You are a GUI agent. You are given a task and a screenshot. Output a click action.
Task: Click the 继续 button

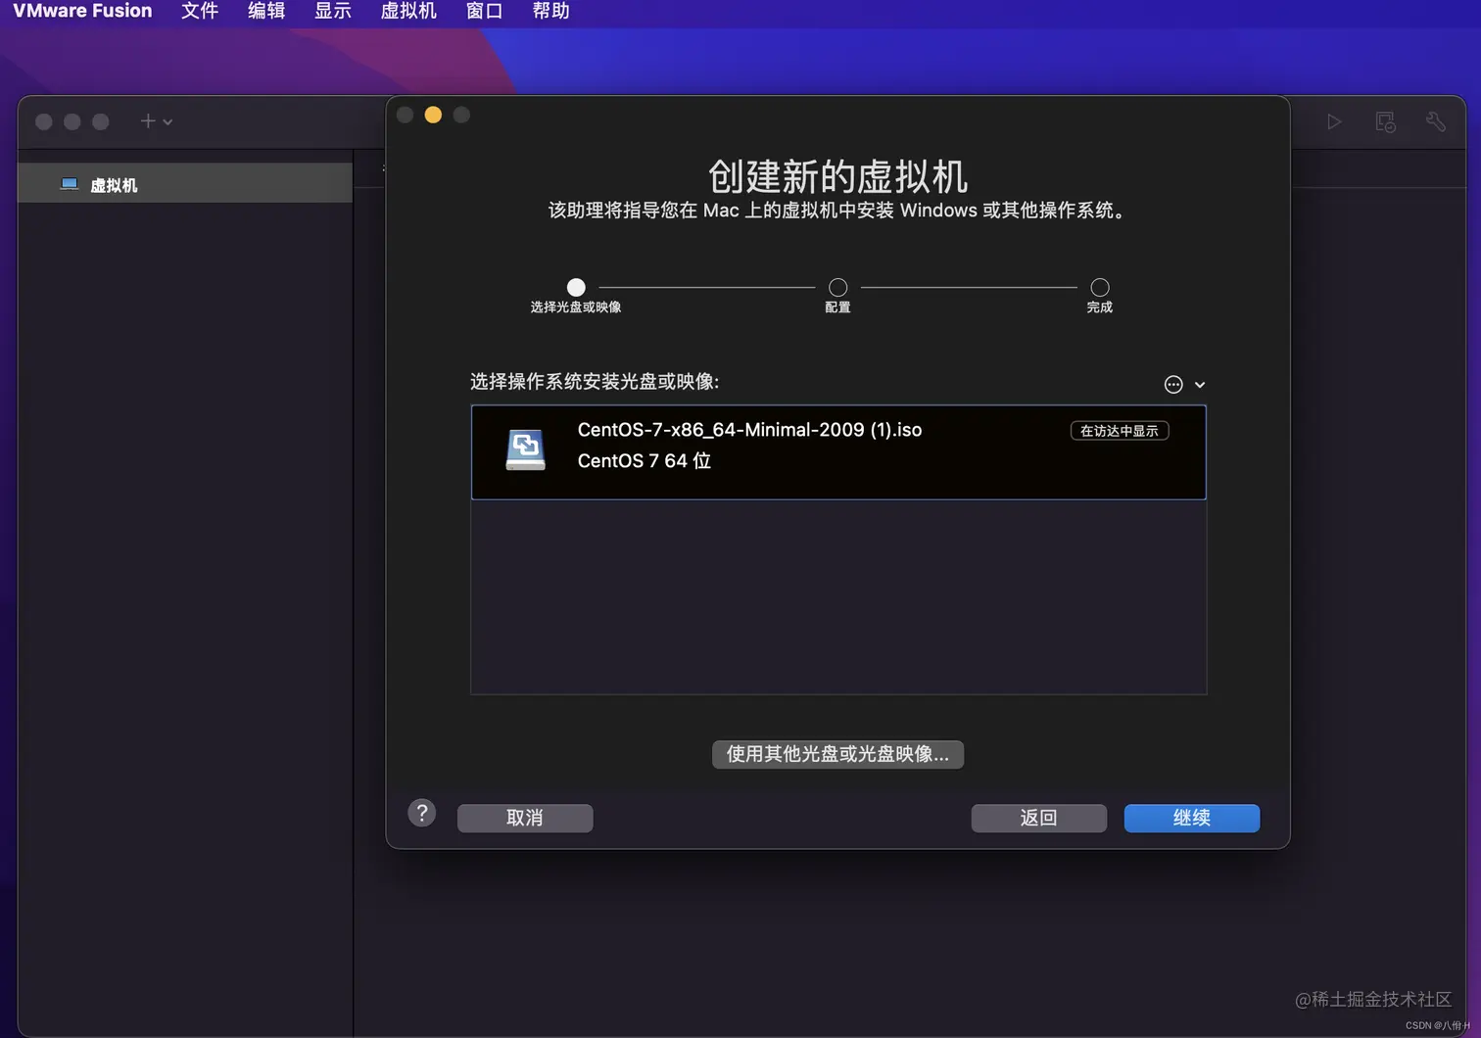pos(1192,818)
